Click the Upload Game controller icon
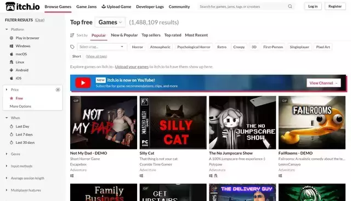351x201 pixels. coord(104,7)
